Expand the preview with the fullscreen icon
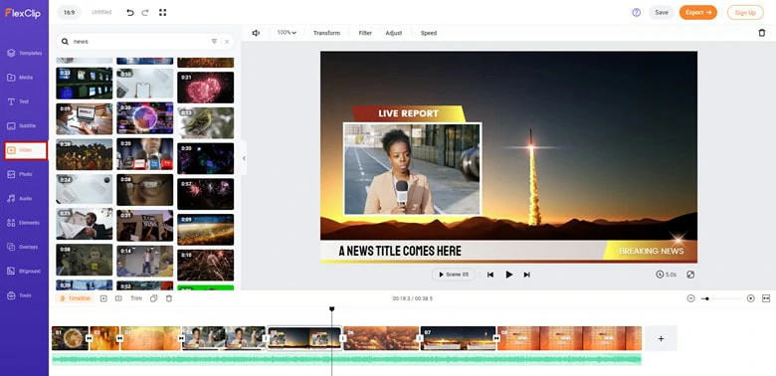776x376 pixels. click(690, 275)
